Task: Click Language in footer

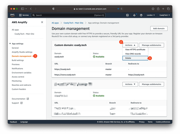Action: 24,122
